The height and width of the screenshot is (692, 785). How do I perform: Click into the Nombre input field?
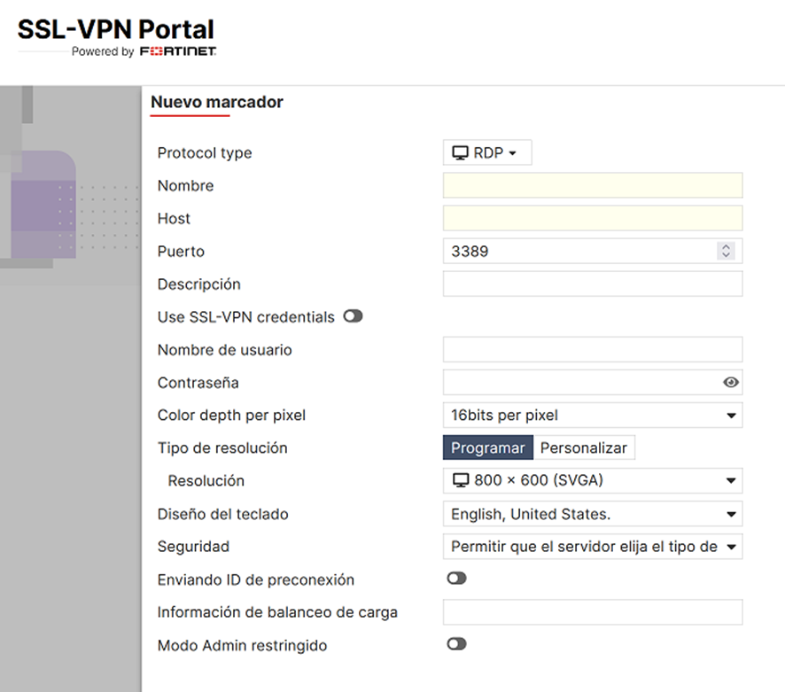[x=592, y=185]
